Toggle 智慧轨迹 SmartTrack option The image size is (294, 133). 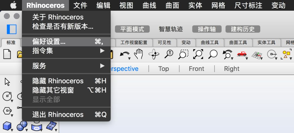coord(171,29)
